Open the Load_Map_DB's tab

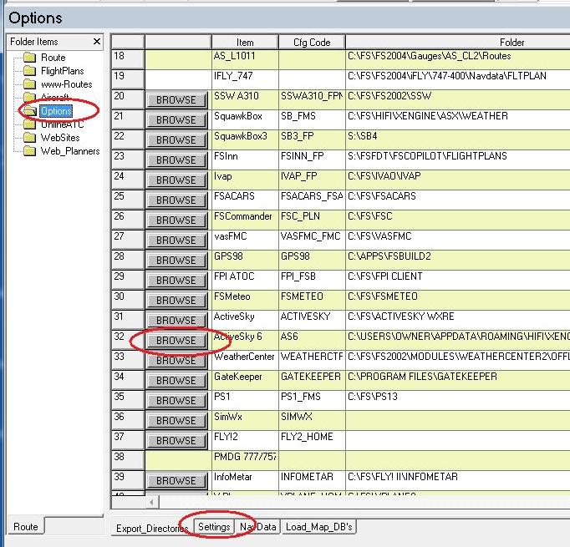click(318, 527)
